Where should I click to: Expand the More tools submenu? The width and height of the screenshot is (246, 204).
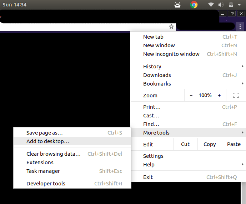click(x=189, y=133)
